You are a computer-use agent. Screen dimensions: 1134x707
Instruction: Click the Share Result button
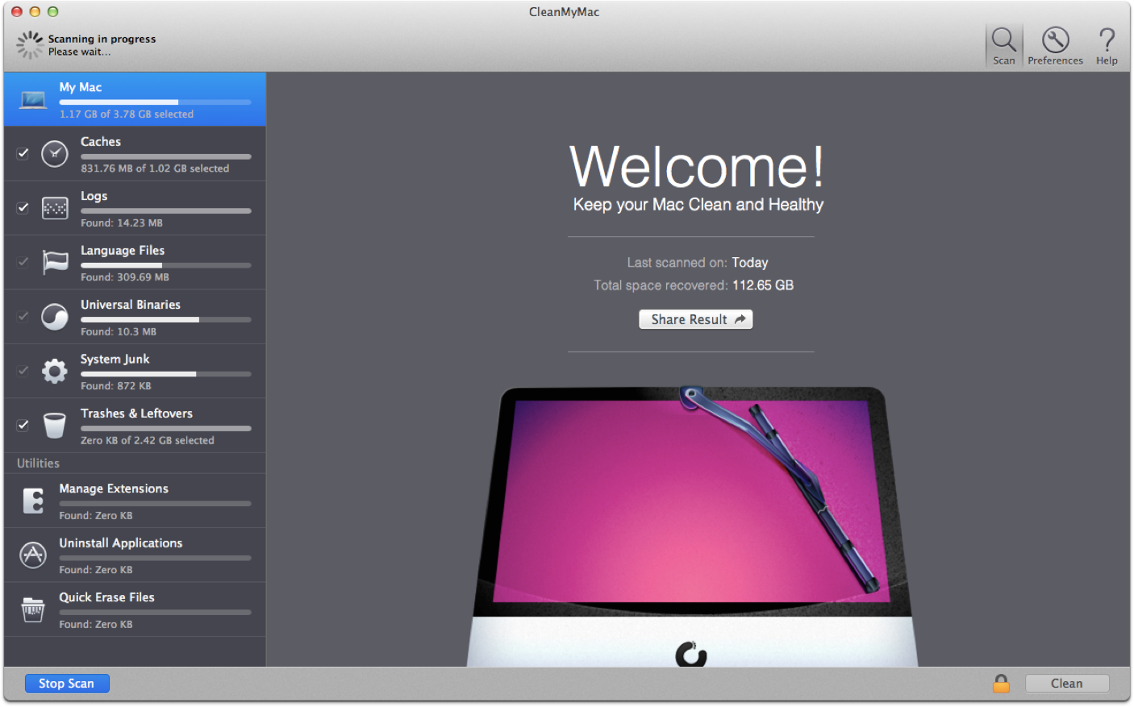tap(696, 319)
